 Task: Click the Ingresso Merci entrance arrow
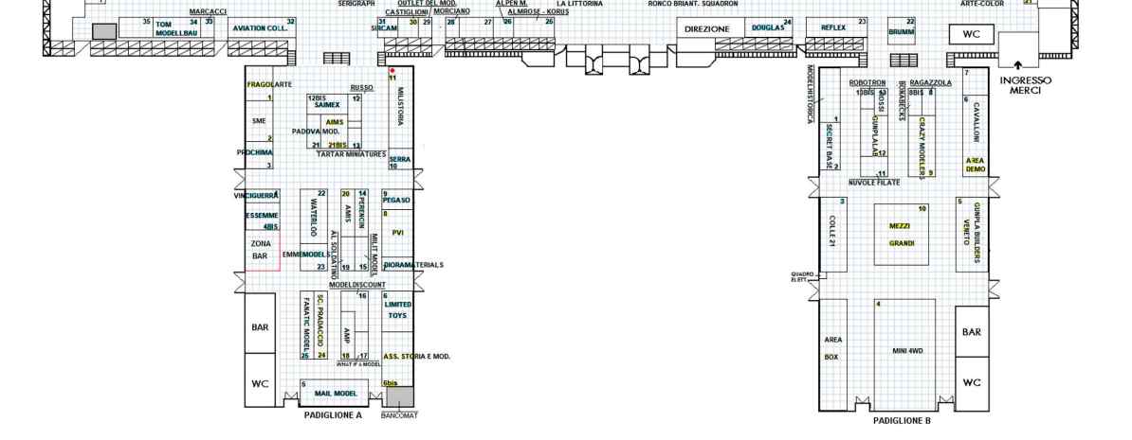[1018, 66]
